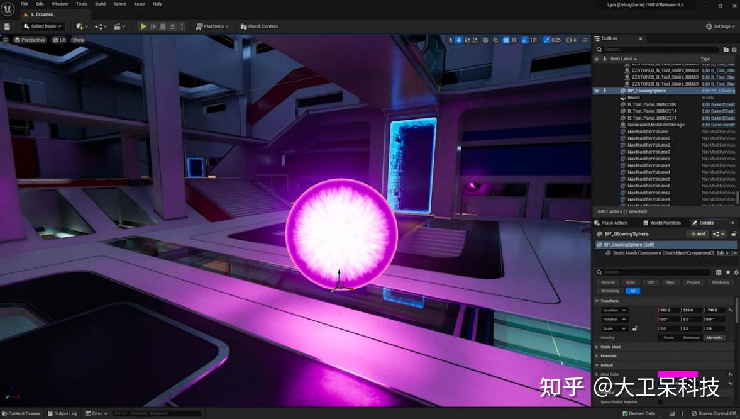Open the cinematics clapperboard dropdown
Viewport: 740px width, 419px height.
[119, 26]
